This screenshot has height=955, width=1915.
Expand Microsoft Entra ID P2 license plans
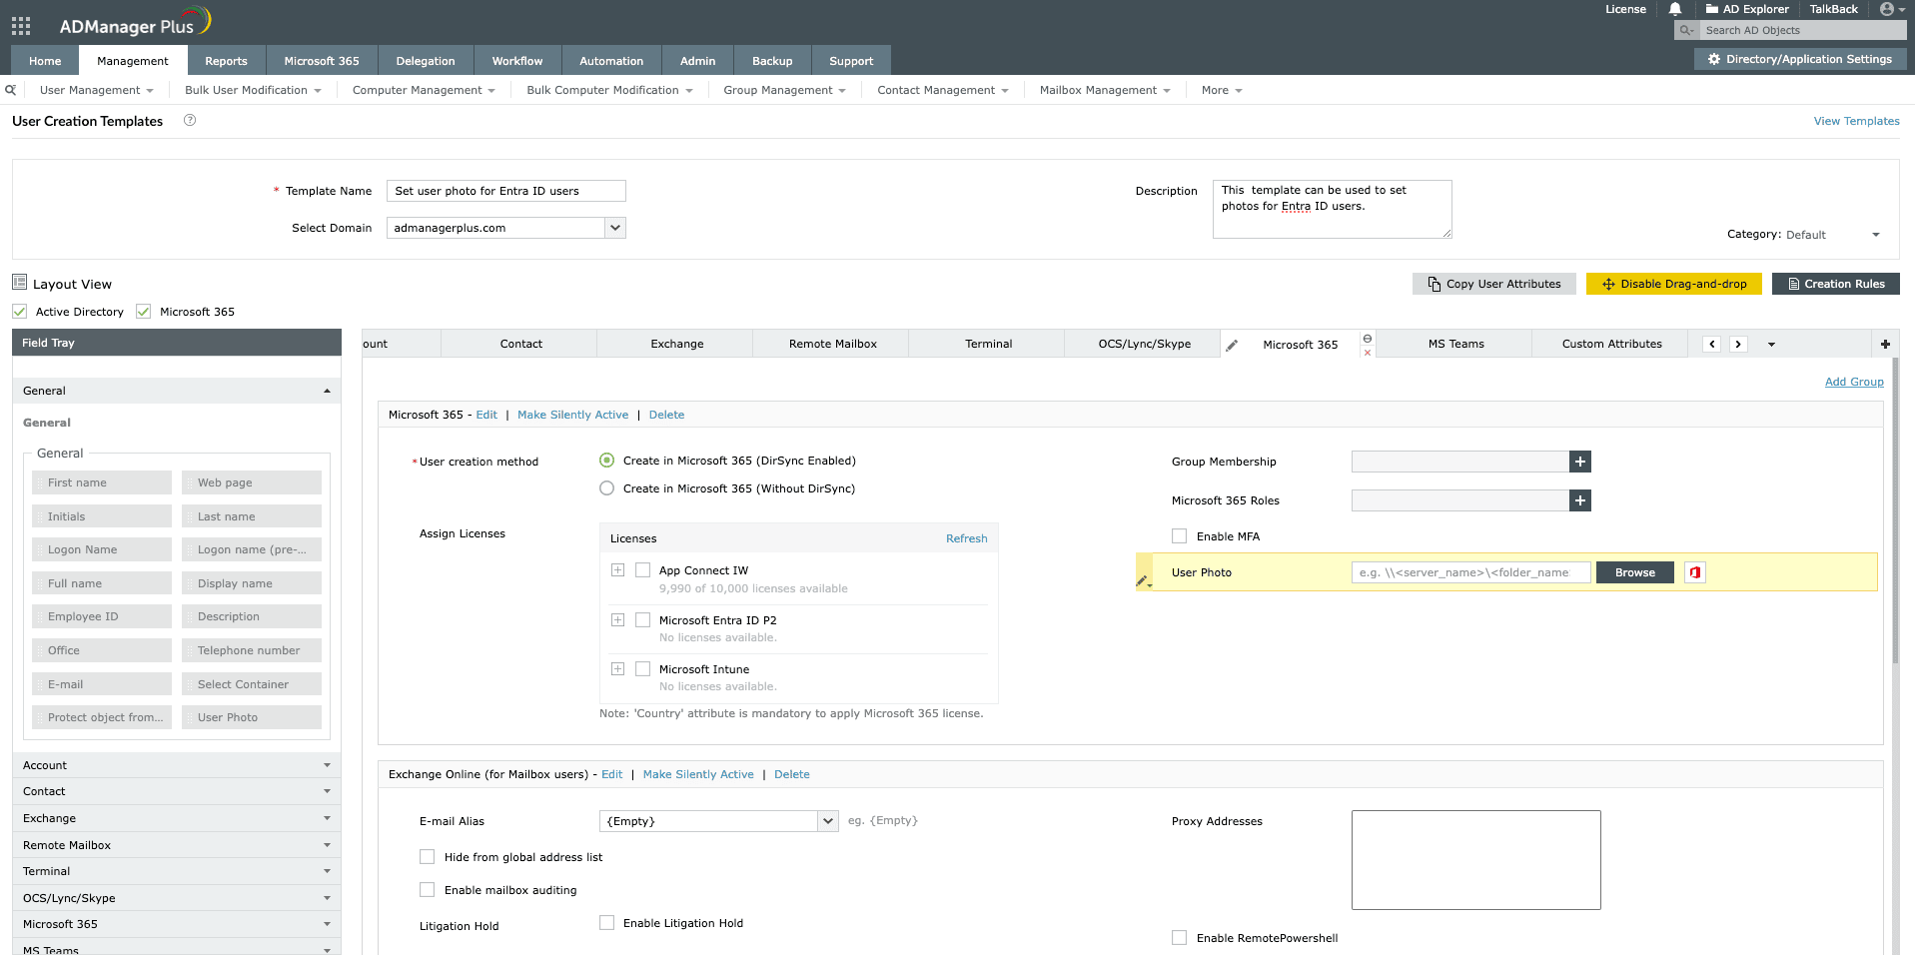click(618, 620)
